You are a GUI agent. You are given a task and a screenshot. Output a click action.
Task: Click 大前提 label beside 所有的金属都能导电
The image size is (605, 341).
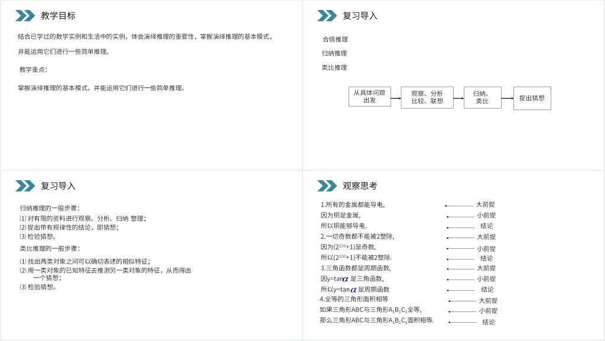click(486, 204)
